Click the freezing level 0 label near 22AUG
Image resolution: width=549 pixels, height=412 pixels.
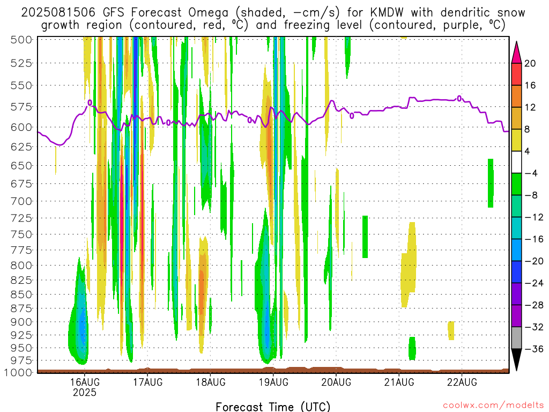pyautogui.click(x=459, y=99)
